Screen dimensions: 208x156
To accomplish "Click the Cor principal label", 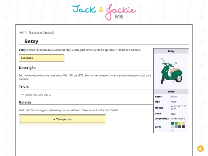I will pyautogui.click(x=162, y=119).
